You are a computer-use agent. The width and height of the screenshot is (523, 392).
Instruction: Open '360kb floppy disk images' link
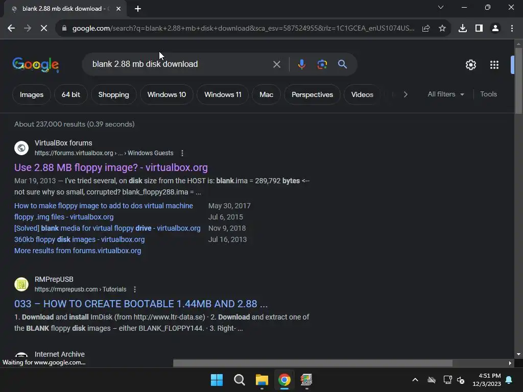pyautogui.click(x=79, y=239)
